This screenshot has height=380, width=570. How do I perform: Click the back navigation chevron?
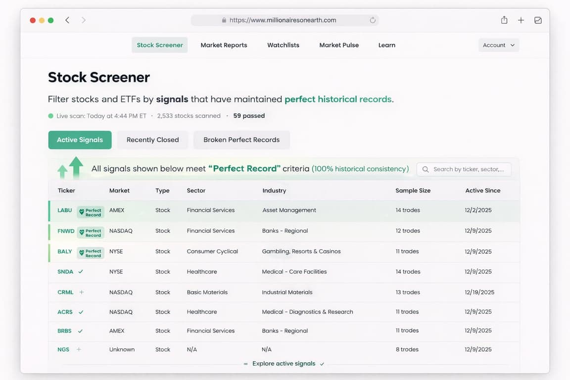pyautogui.click(x=67, y=20)
